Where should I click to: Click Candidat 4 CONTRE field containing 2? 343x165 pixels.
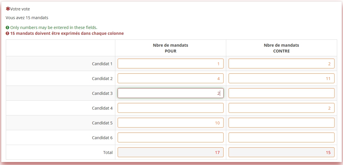coord(281,108)
